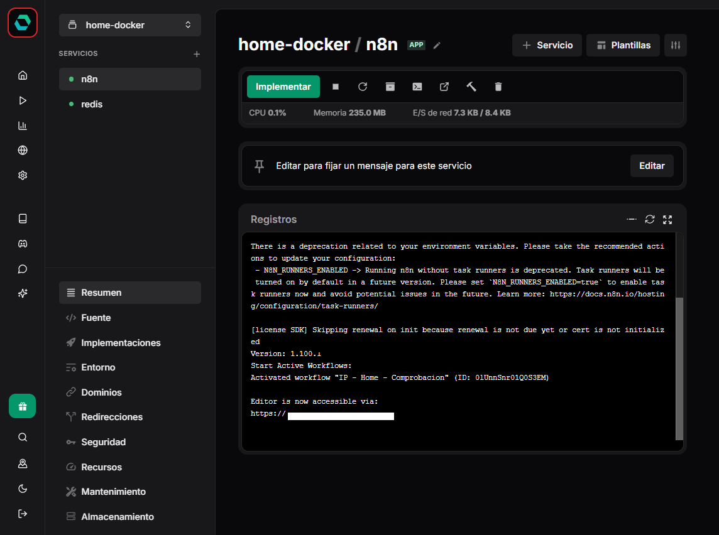
Task: Click the E/S de red stat
Action: click(x=461, y=112)
